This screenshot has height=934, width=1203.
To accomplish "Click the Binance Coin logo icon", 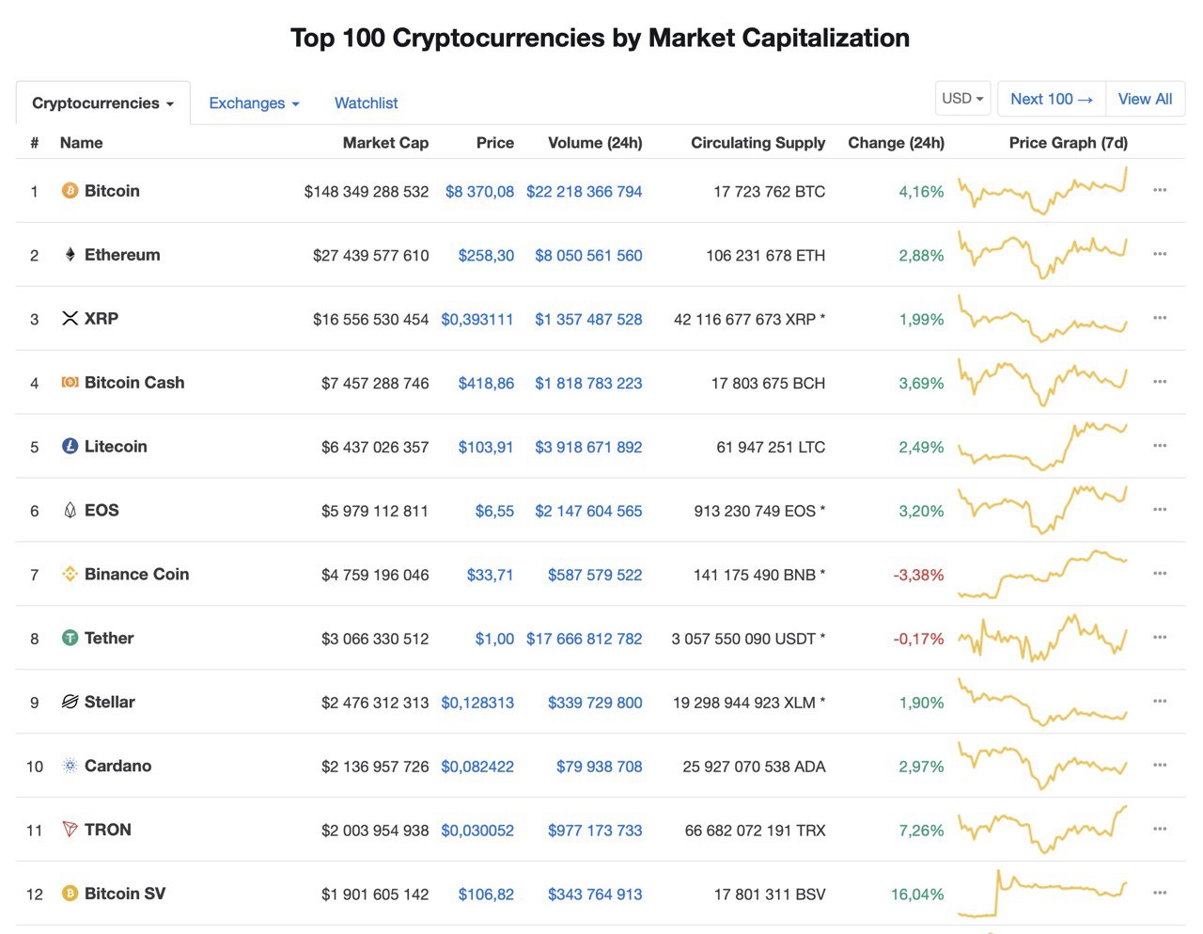I will pyautogui.click(x=70, y=574).
